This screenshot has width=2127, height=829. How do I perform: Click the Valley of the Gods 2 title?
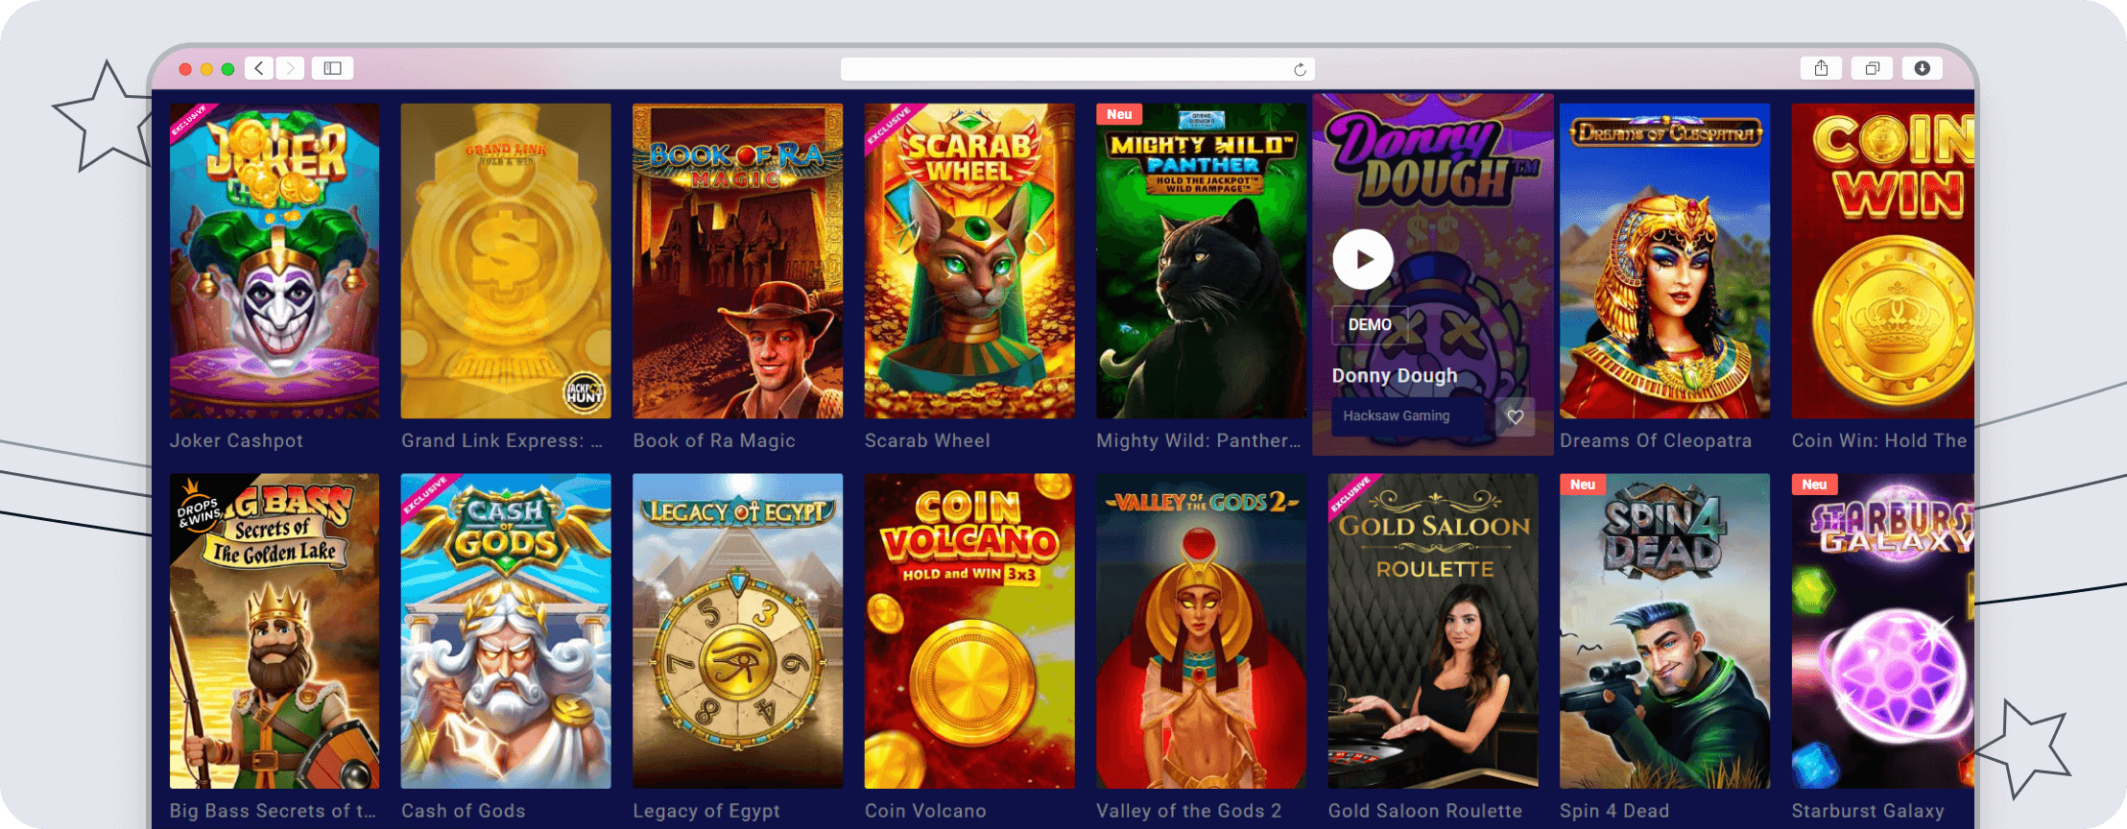pos(1189,811)
